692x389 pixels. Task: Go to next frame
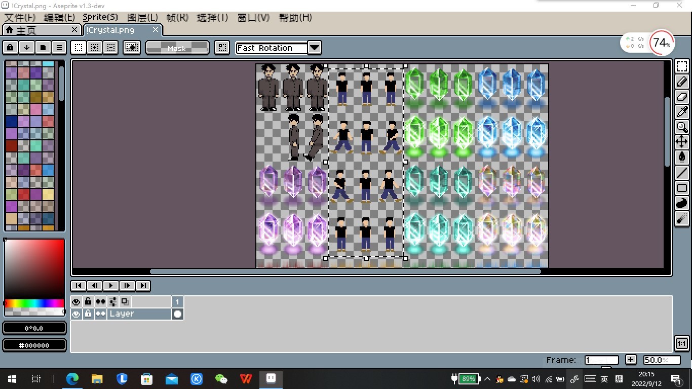pyautogui.click(x=127, y=286)
